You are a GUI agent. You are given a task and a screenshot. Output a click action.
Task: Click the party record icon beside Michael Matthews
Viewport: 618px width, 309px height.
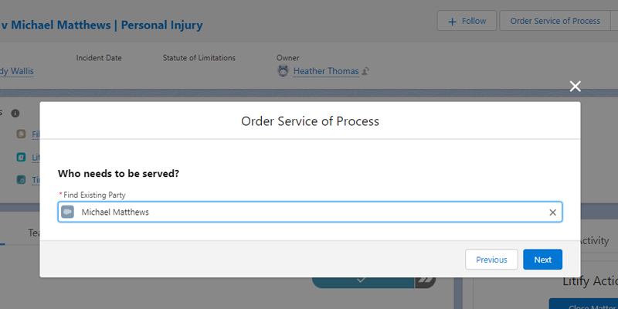pyautogui.click(x=68, y=212)
